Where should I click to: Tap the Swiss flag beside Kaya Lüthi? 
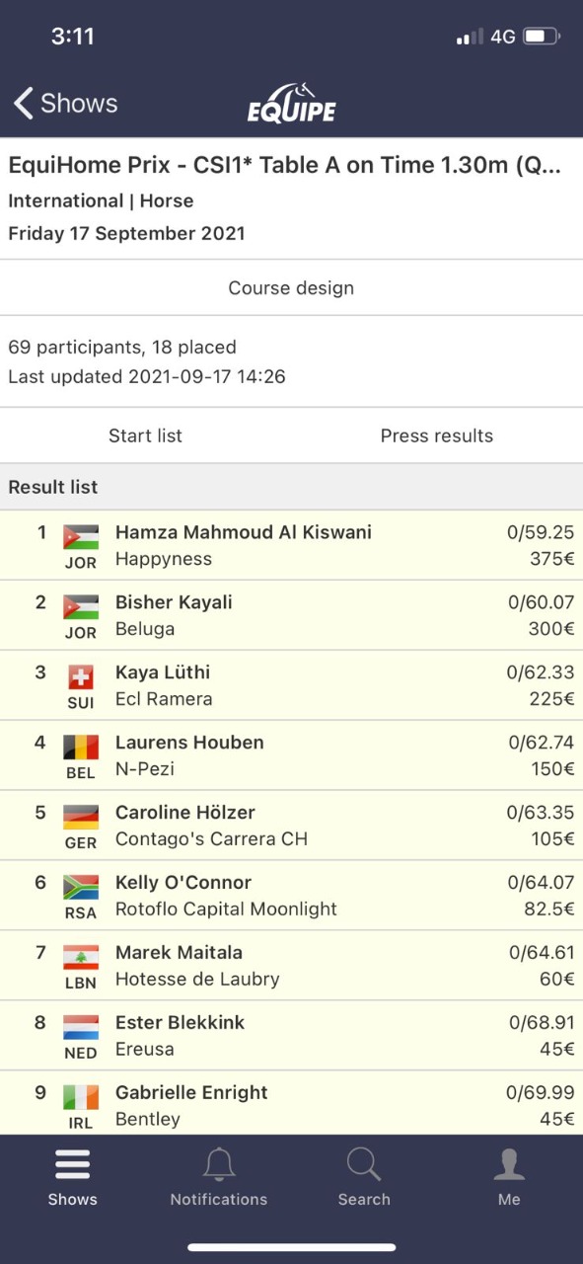(81, 676)
